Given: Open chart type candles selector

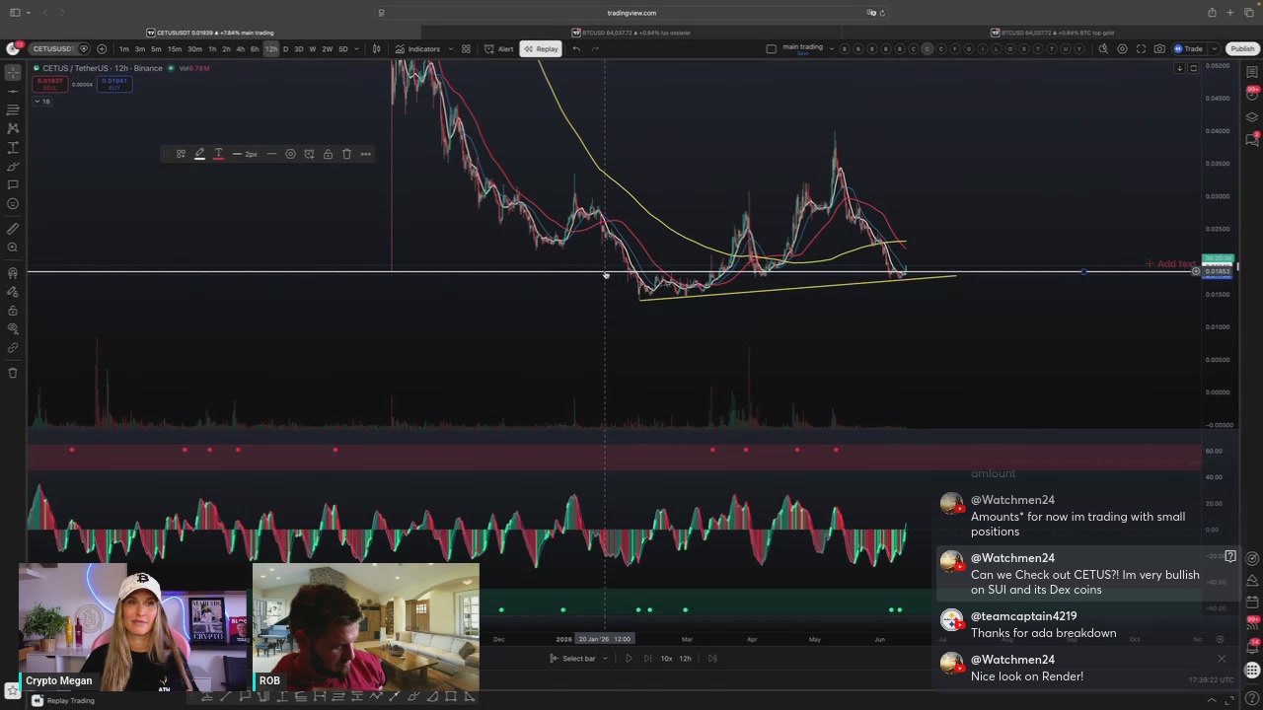Looking at the screenshot, I should [x=376, y=48].
